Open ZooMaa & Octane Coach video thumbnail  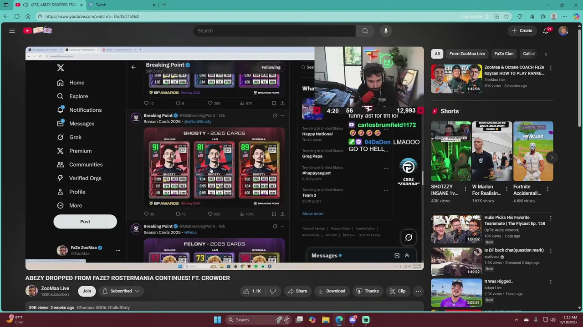456,79
